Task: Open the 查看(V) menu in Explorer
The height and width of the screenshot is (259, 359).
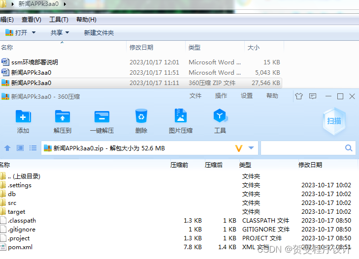Action: pyautogui.click(x=31, y=20)
